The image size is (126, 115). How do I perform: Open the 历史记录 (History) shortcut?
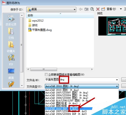point(11,20)
